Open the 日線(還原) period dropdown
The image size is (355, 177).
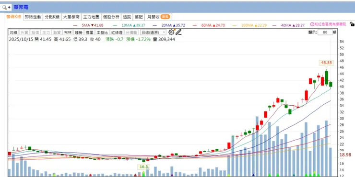[153, 33]
